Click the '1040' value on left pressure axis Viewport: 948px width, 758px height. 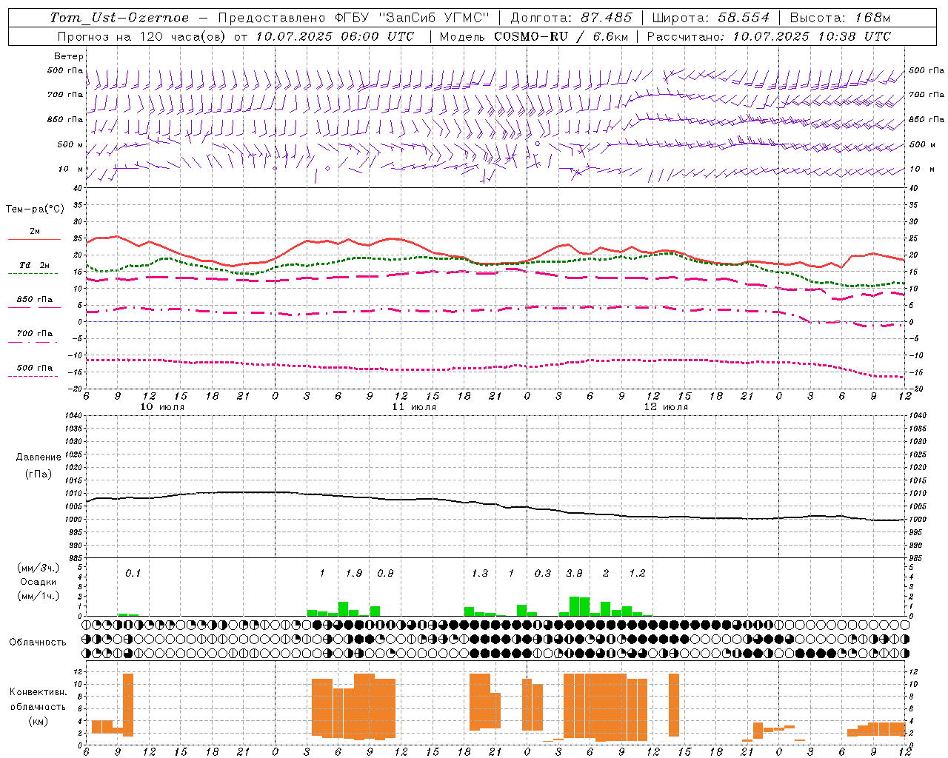tap(74, 416)
